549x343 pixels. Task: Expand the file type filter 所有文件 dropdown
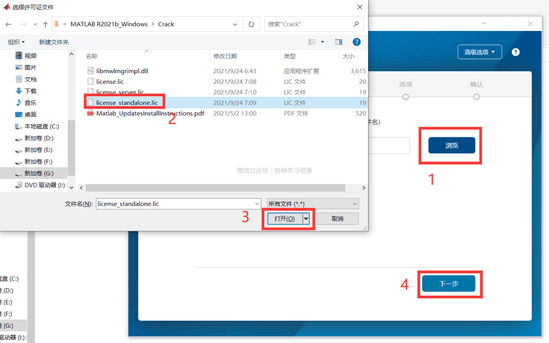313,204
